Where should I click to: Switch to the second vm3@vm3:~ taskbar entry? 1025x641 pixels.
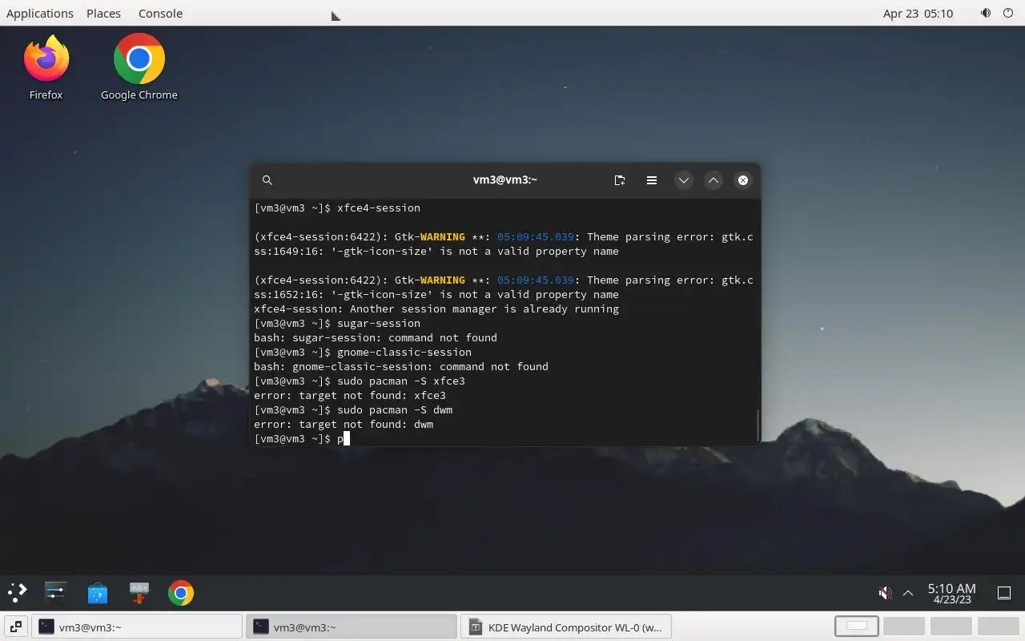click(351, 627)
